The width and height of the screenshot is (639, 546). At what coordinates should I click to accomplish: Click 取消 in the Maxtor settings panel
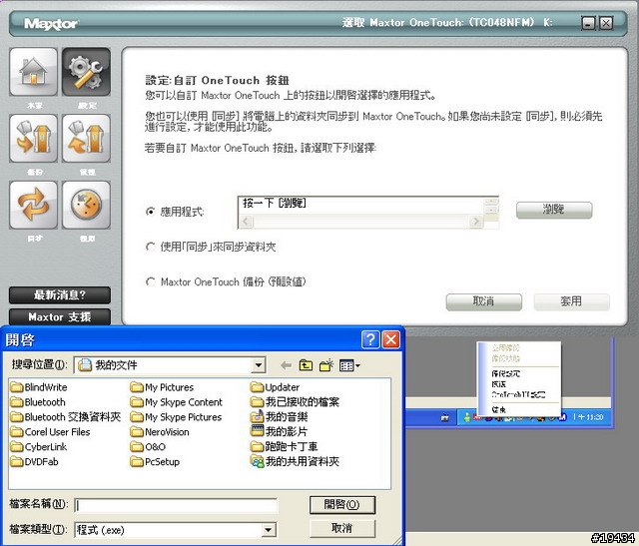[483, 301]
